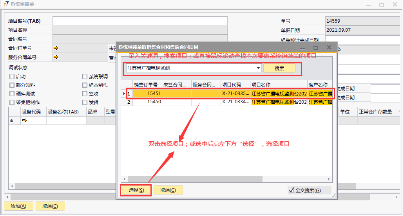The image size is (404, 216).
Task: Uncheck the 全文搜索(G) option
Action: 291,191
